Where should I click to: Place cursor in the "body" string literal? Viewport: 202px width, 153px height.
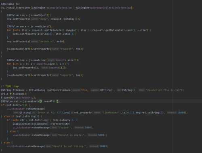pos(43,19)
